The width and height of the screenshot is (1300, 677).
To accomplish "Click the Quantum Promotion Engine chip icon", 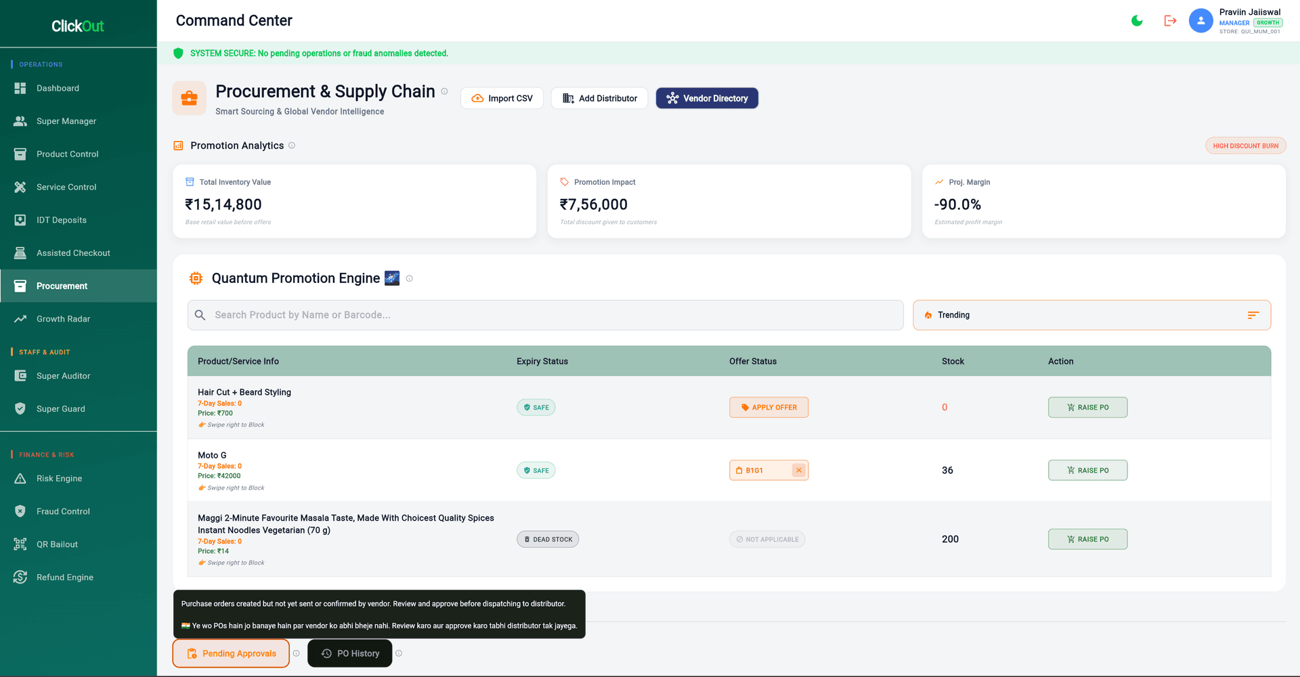I will click(196, 278).
